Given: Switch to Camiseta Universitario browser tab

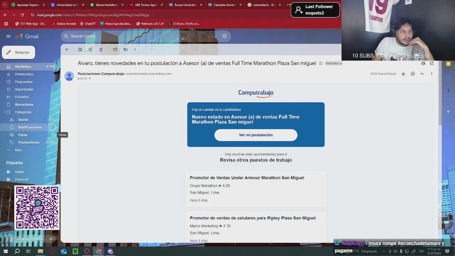Looking at the screenshot, I should click(x=224, y=5).
